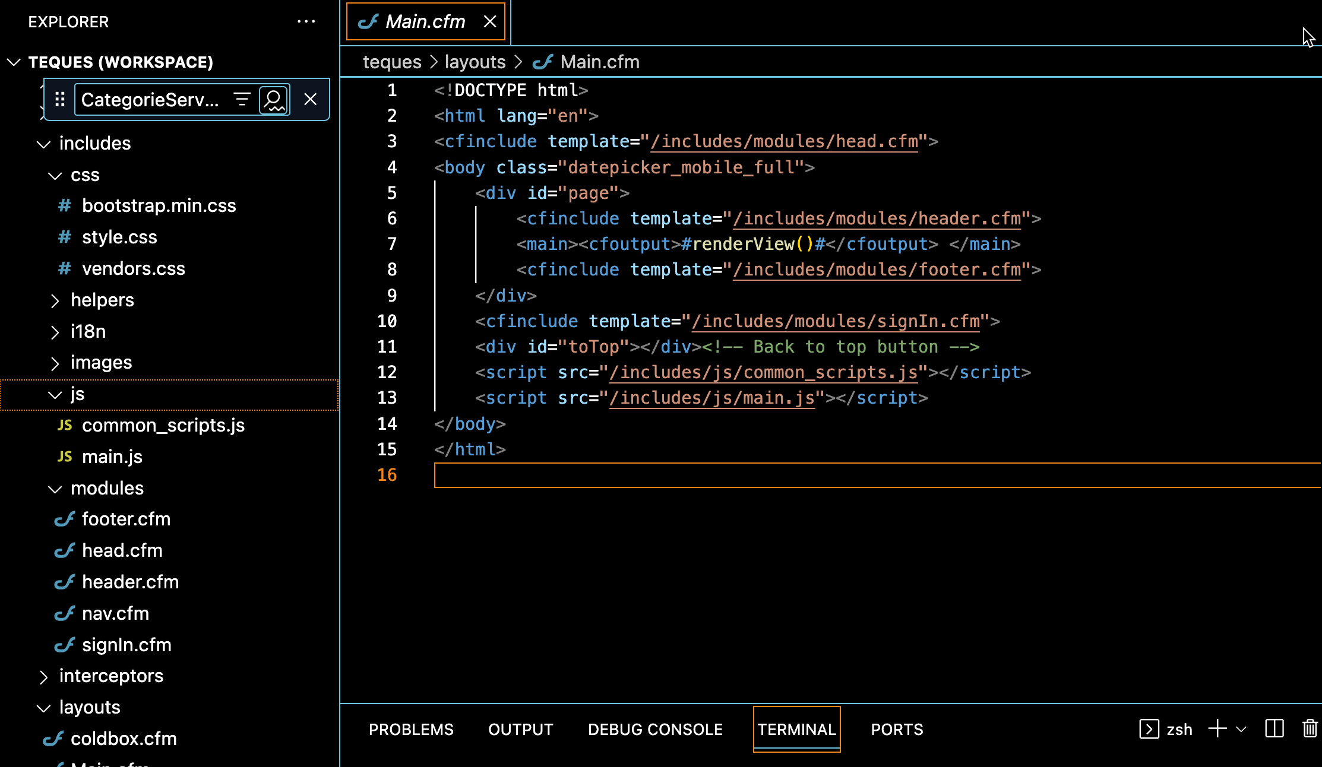Switch to the OUTPUT panel tab

(x=520, y=730)
